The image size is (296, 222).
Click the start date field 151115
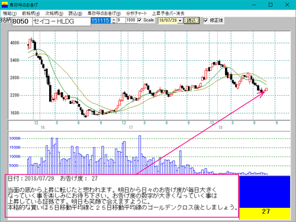(x=101, y=21)
